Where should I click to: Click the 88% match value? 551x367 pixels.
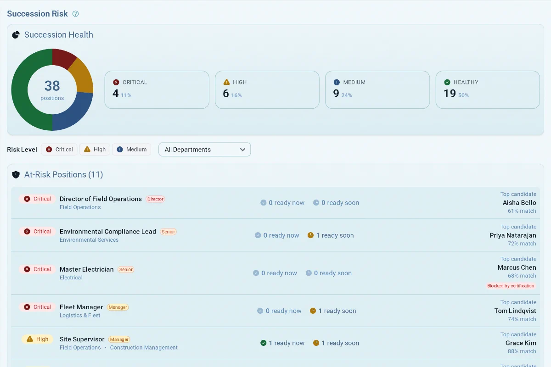522,351
